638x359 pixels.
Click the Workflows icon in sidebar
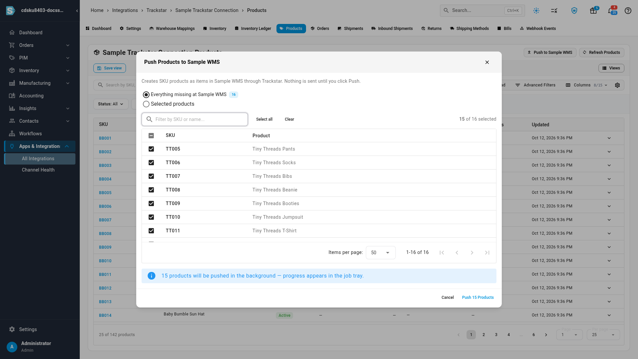pyautogui.click(x=12, y=134)
